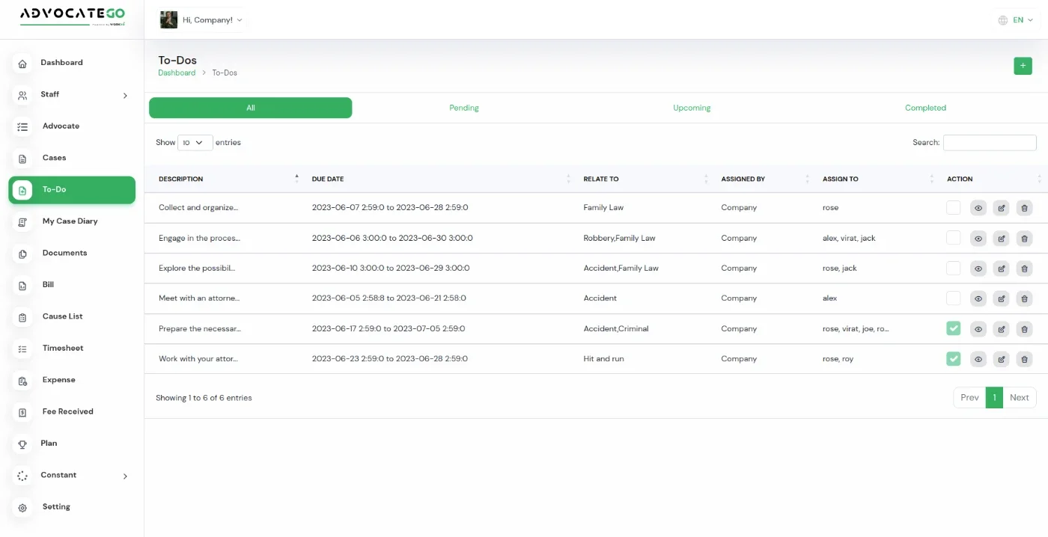
Task: Delete the 'Engage in the proces' to-do
Action: pyautogui.click(x=1024, y=239)
